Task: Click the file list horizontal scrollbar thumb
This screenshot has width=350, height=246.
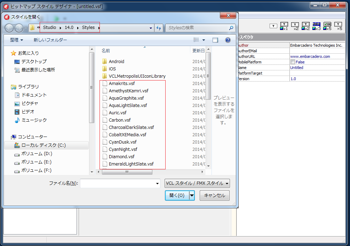Action: [127, 172]
